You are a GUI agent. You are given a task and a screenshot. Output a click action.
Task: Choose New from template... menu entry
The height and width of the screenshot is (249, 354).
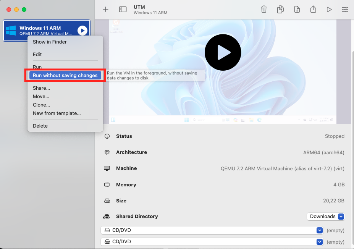coord(57,113)
